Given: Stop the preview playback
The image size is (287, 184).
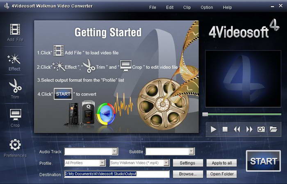Looking at the screenshot, I should point(225,129).
